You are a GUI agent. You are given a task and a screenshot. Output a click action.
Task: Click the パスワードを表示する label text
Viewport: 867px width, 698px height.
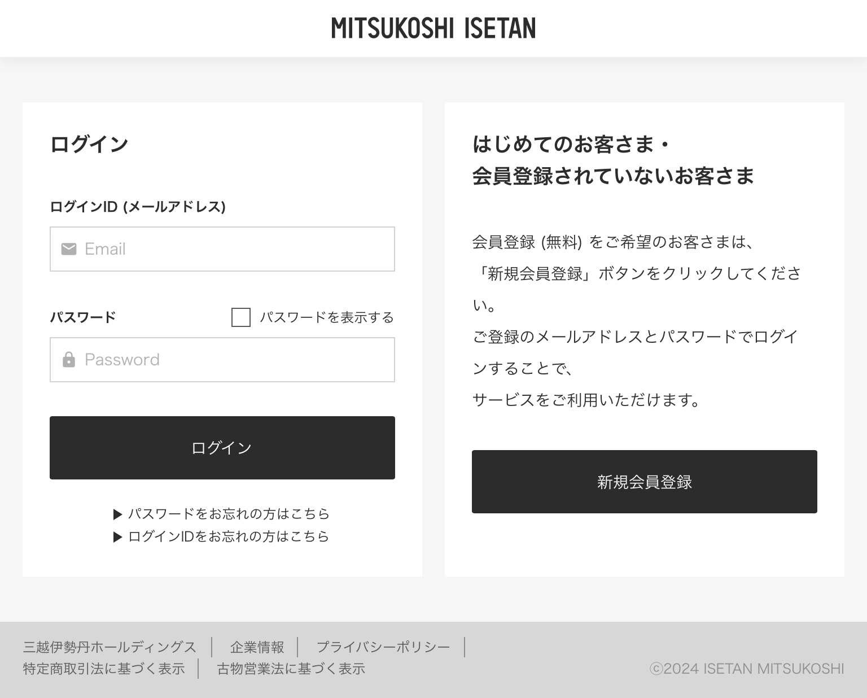coord(327,317)
